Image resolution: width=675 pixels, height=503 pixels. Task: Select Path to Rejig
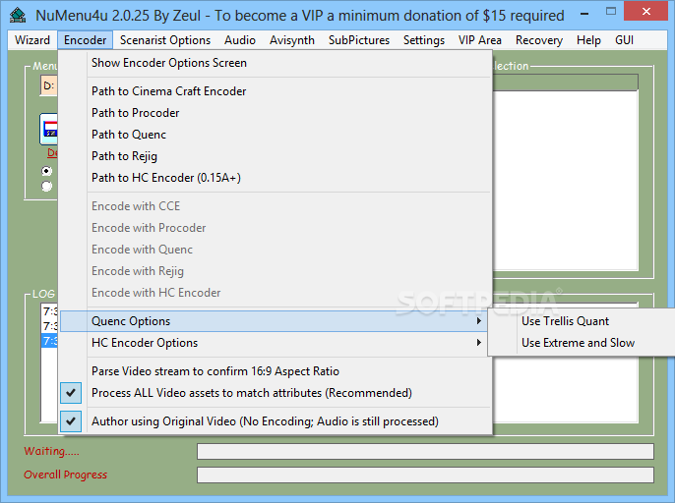click(276, 155)
